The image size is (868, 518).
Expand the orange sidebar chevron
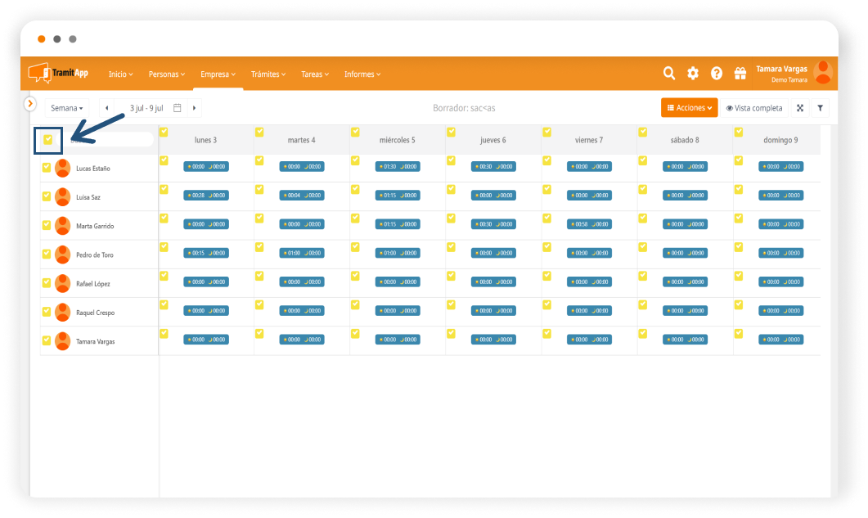(x=30, y=104)
